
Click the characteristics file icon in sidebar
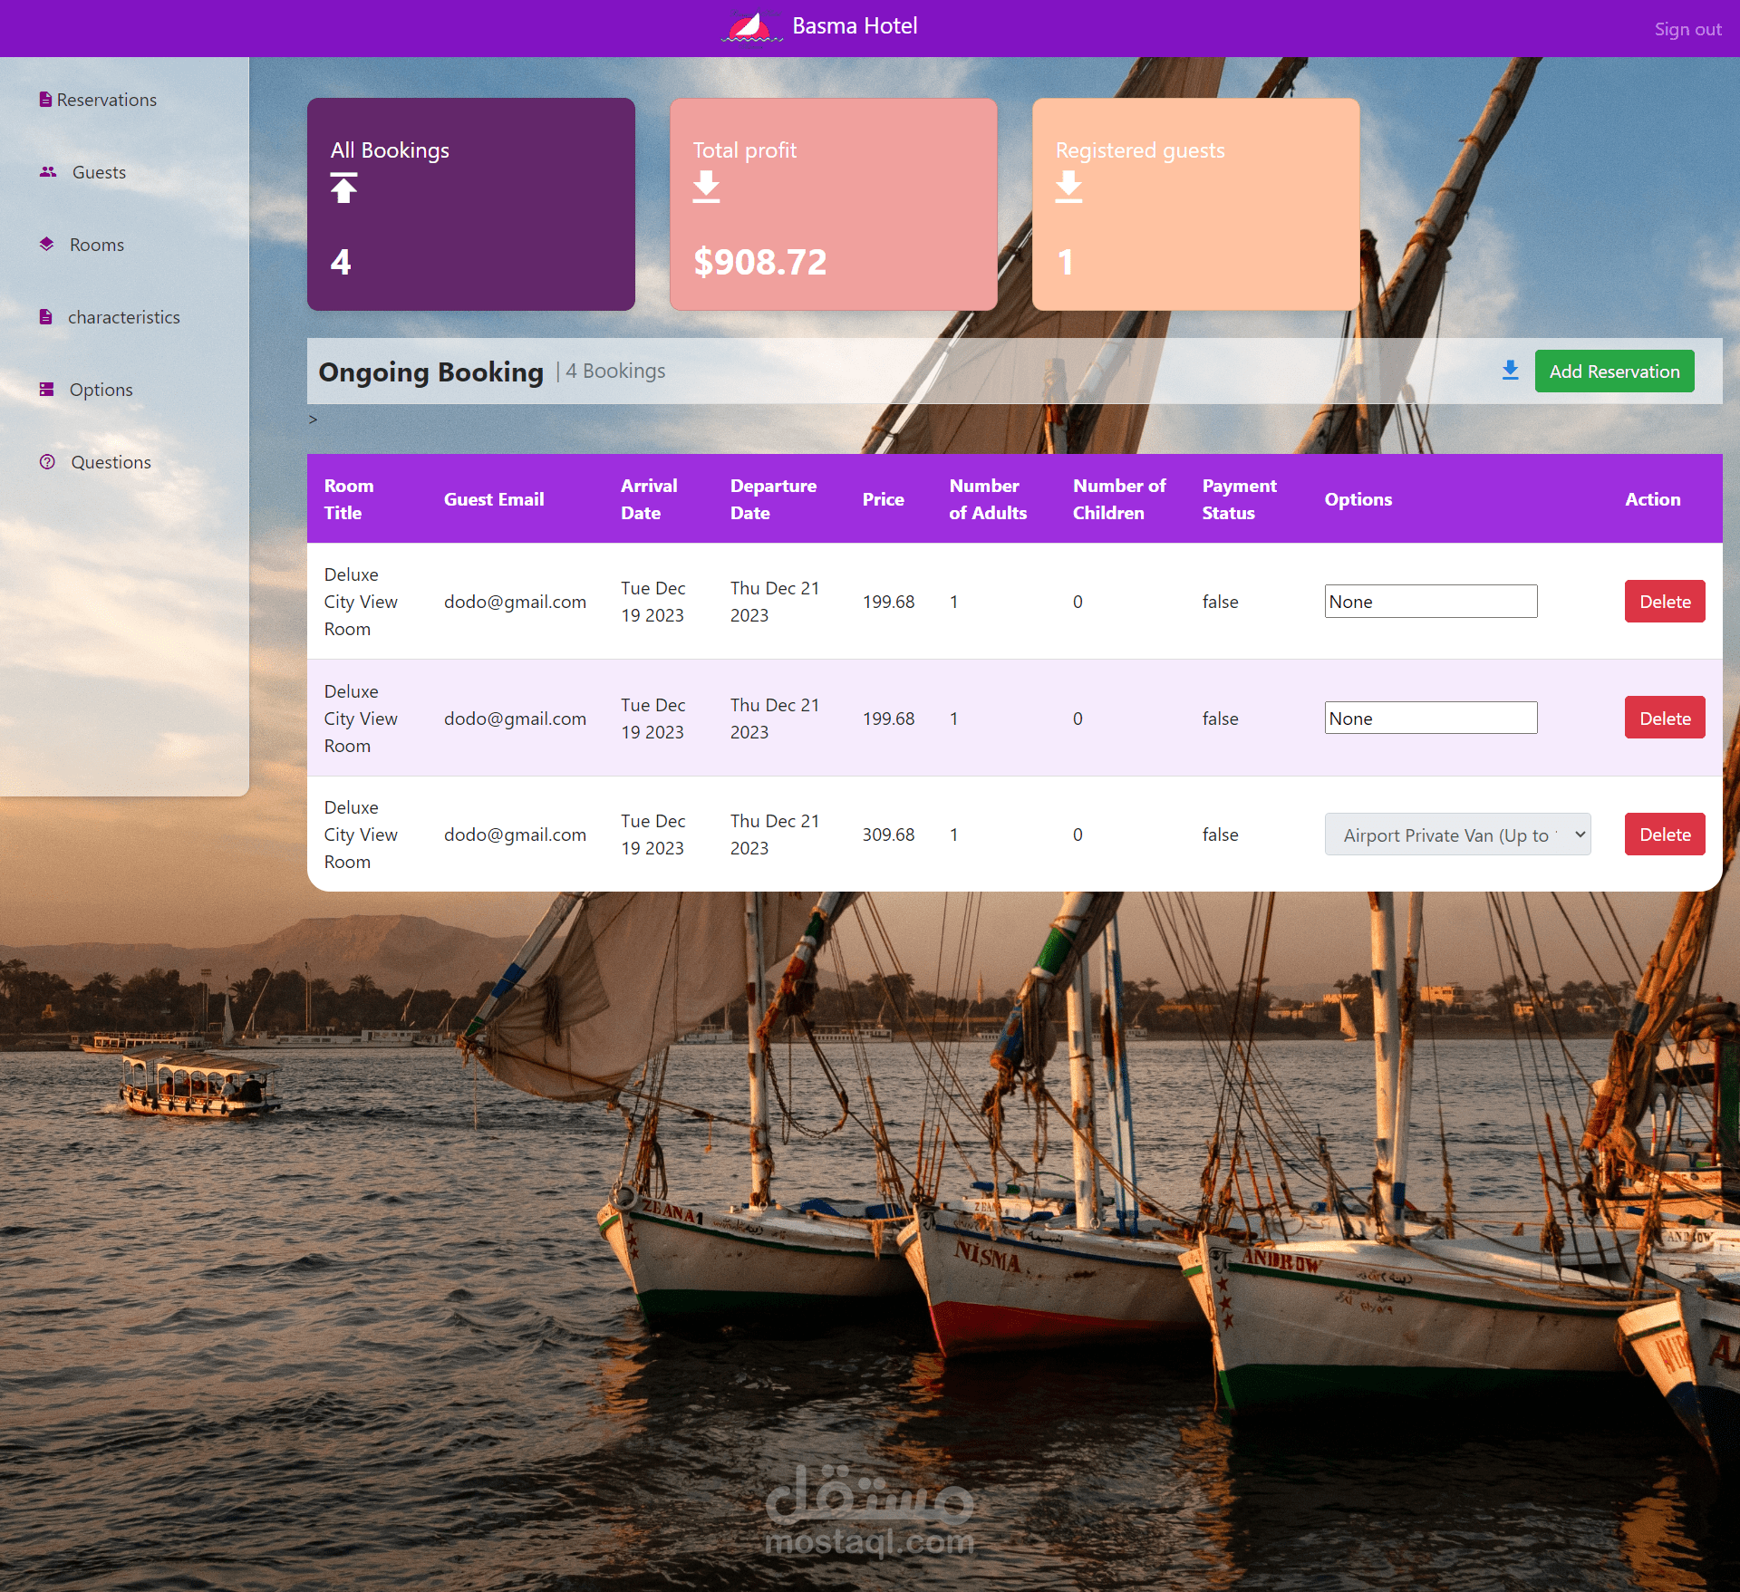[x=45, y=316]
